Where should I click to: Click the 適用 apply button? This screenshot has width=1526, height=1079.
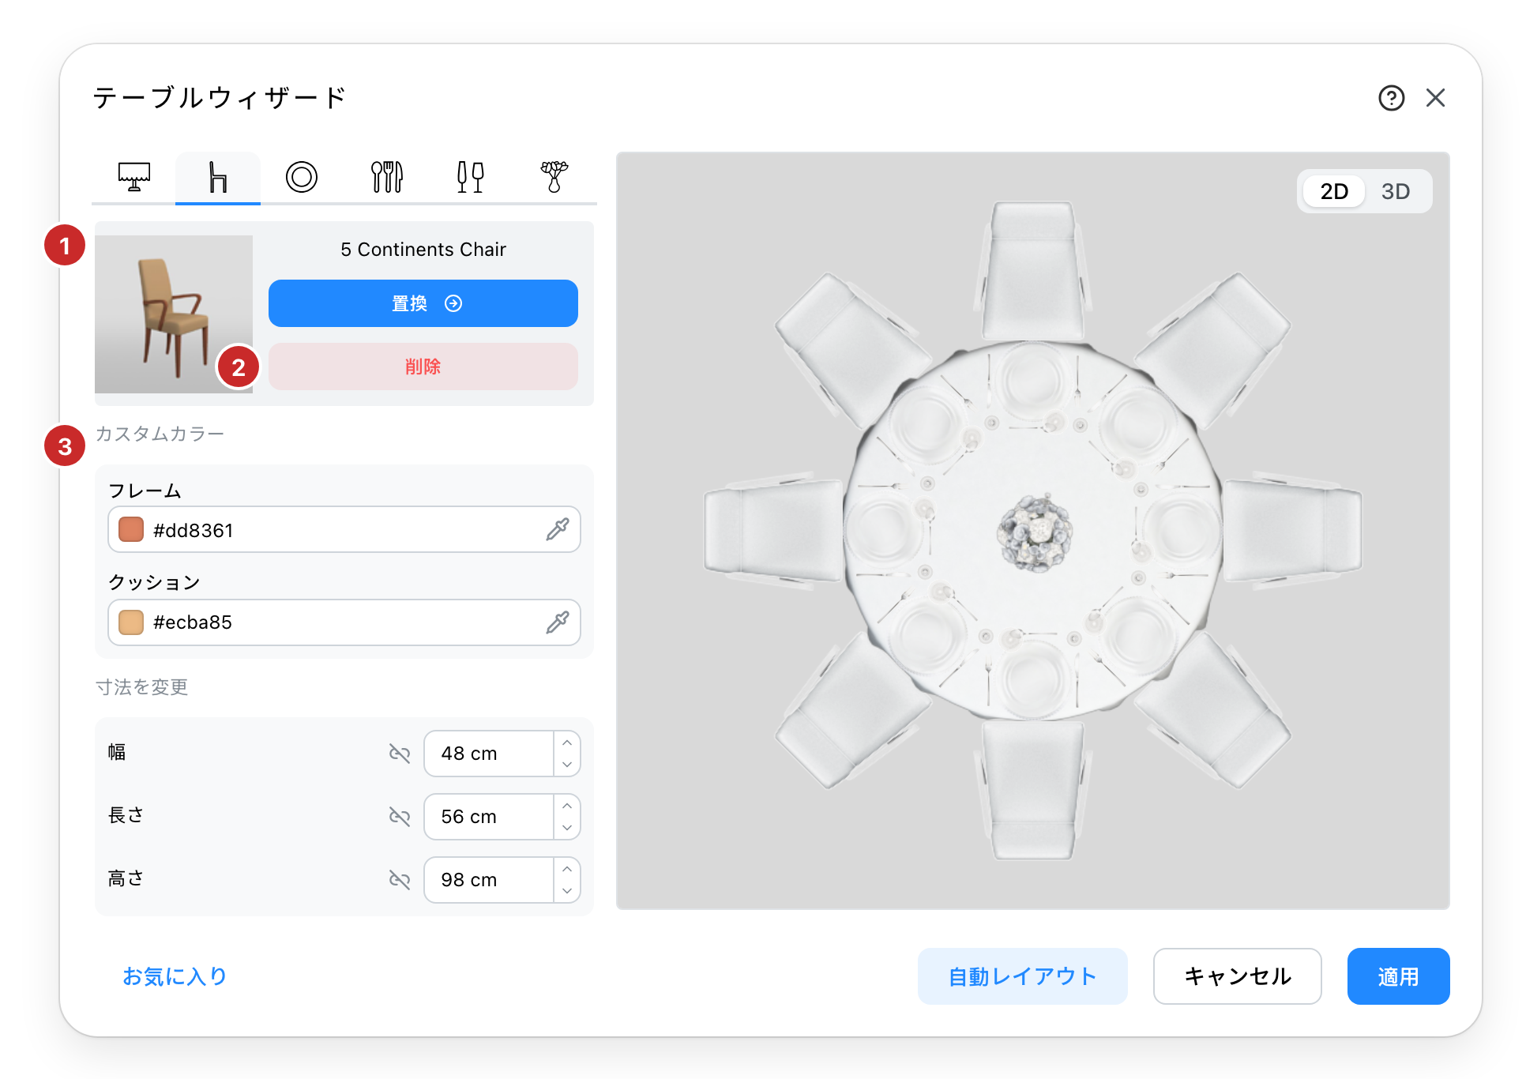(1399, 976)
